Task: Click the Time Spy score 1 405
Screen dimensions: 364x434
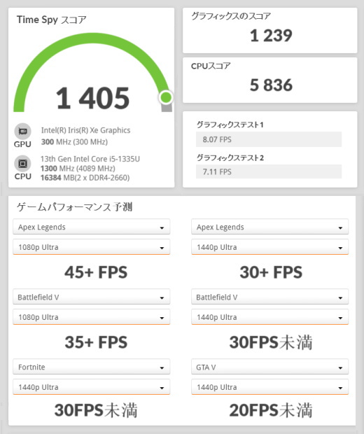Action: pyautogui.click(x=92, y=98)
